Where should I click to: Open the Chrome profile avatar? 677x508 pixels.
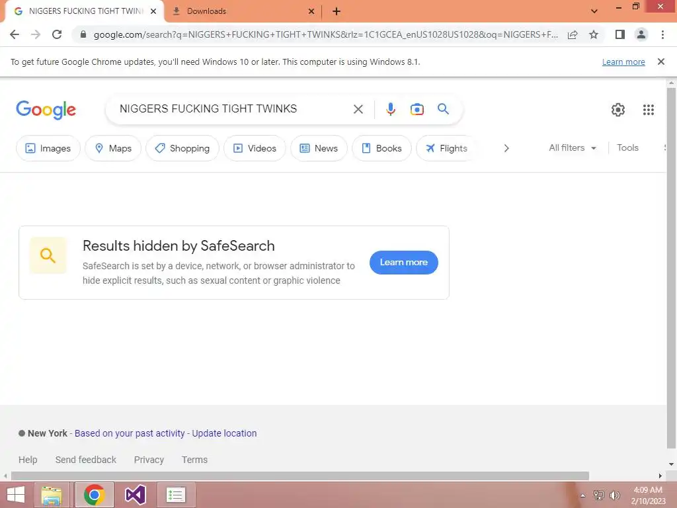point(641,34)
